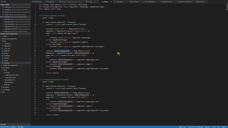Switch to the pagination-two.html editor tab
Screen dimensions: 228x128
click(185, 1)
